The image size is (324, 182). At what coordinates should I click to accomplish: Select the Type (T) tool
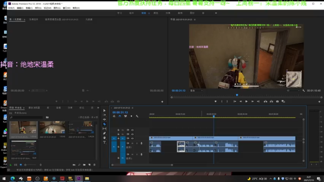tap(104, 142)
